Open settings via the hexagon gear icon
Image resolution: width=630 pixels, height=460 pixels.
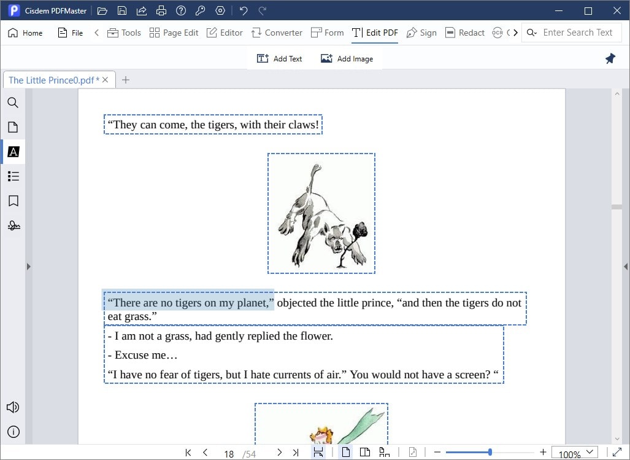220,11
